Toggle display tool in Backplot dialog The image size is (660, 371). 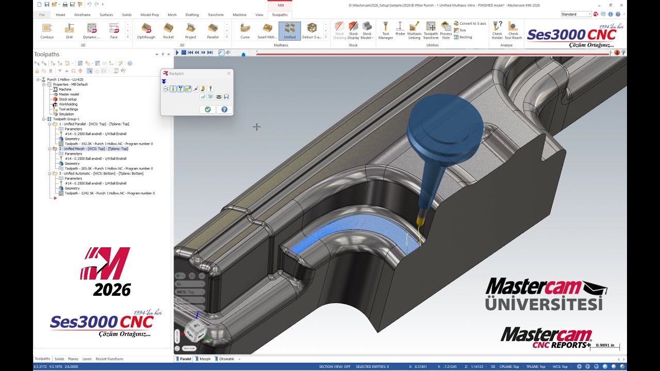[173, 89]
